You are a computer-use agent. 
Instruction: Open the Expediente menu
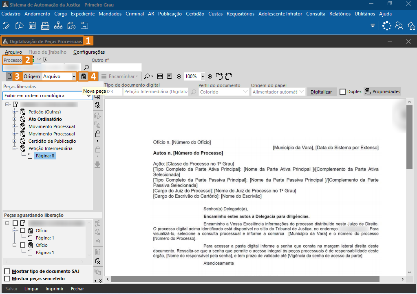[x=83, y=14]
